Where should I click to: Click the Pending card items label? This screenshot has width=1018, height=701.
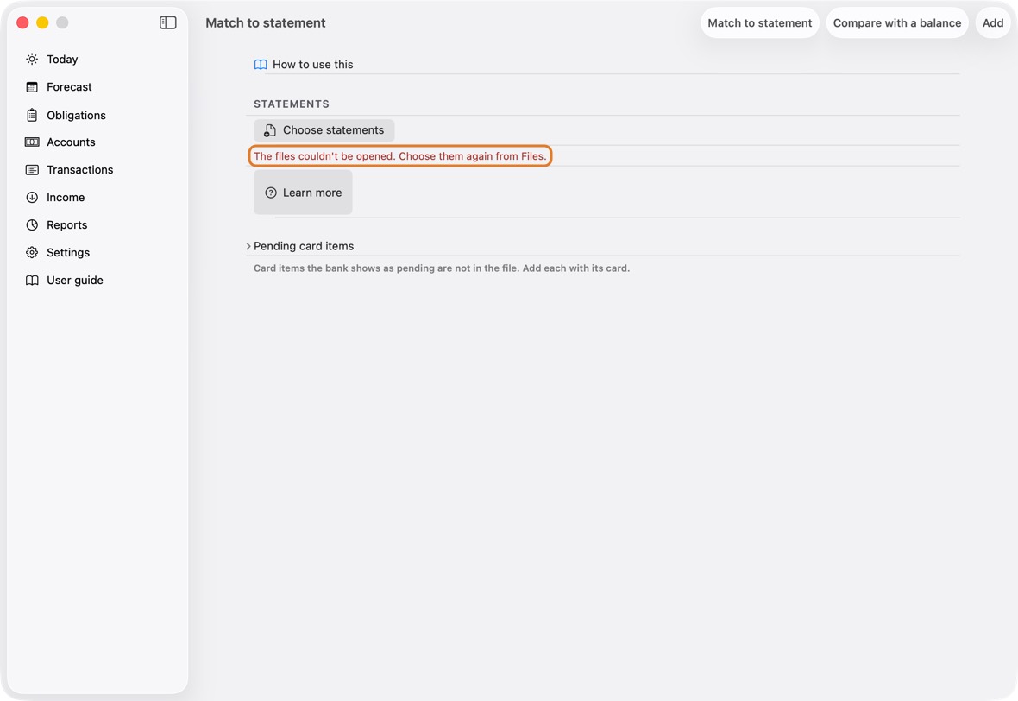304,246
